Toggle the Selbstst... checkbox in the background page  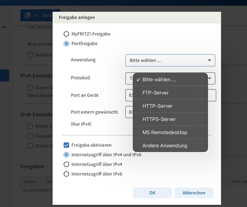coord(30,55)
